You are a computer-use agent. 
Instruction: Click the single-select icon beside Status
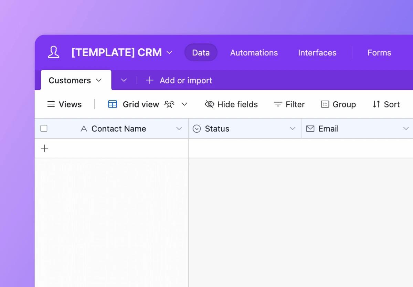(197, 129)
